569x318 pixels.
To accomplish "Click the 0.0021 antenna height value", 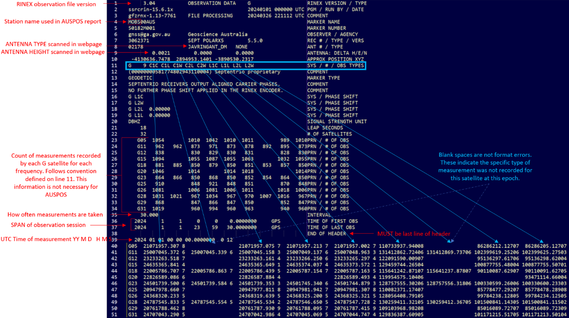I will (161, 53).
